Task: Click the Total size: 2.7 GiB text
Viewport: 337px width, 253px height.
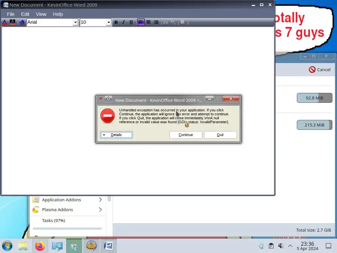Action: (x=313, y=230)
